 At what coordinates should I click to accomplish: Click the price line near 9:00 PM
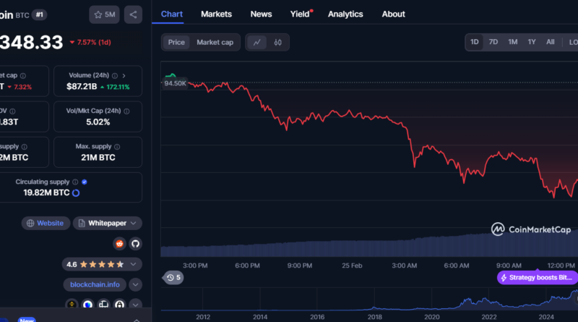click(300, 121)
